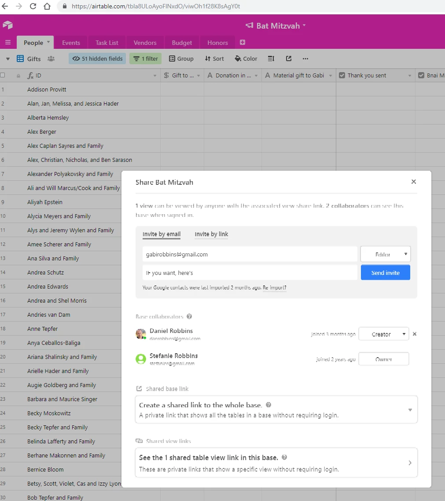Click the row height icon

click(x=271, y=59)
